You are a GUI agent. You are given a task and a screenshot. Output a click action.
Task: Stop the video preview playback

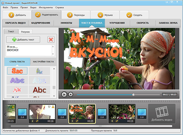click(70, 94)
